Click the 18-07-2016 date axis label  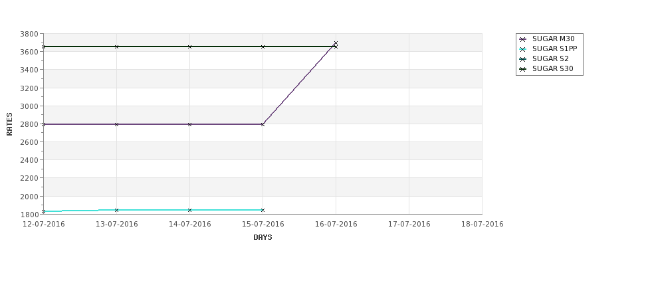click(x=483, y=225)
